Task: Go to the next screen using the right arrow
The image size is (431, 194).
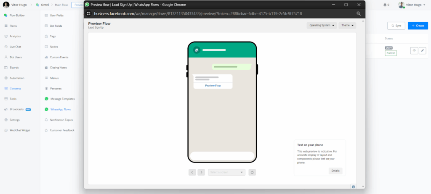Action: [201, 172]
